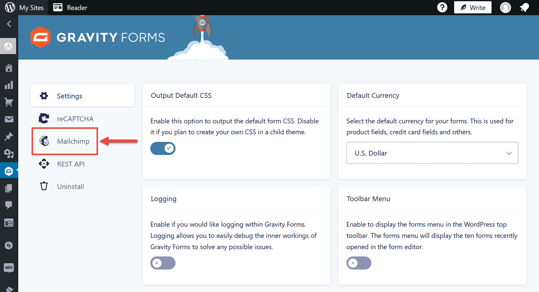This screenshot has width=539, height=292.
Task: Click the 'Logging' section heading
Action: coord(164,199)
